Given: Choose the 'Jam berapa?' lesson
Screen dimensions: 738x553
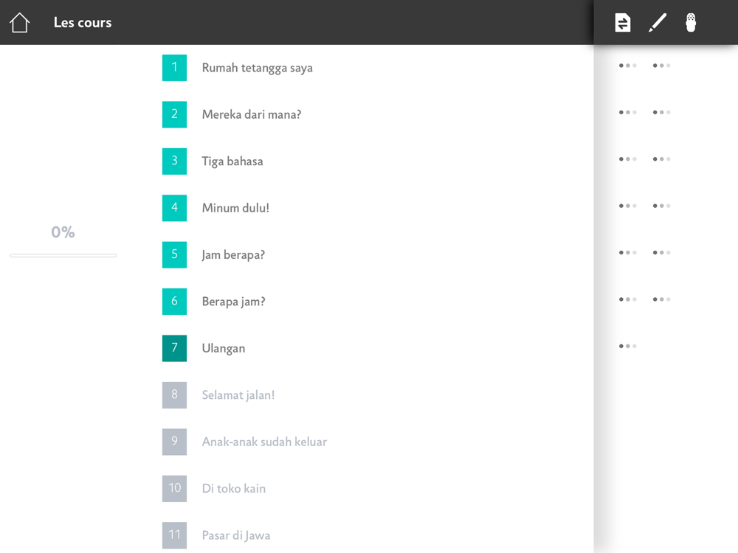Looking at the screenshot, I should [x=233, y=255].
